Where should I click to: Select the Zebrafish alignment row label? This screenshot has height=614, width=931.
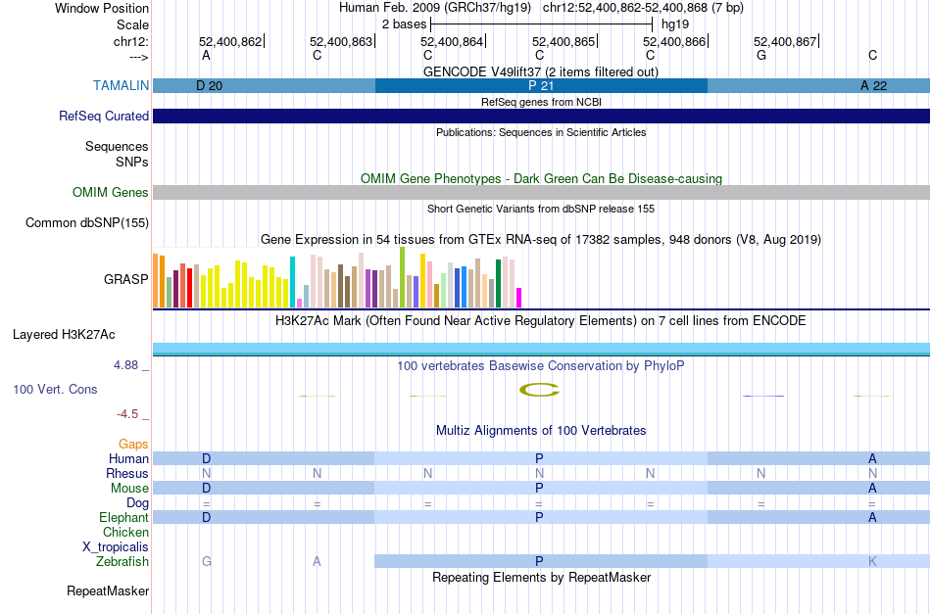click(x=122, y=561)
